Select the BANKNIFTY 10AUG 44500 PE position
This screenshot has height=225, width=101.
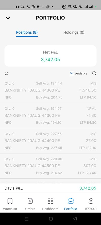pos(50,166)
